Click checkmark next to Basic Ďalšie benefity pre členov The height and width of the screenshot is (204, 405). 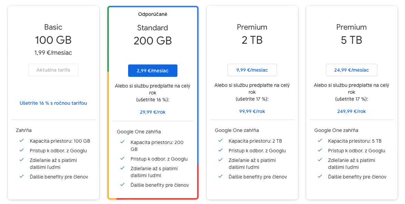(22, 176)
